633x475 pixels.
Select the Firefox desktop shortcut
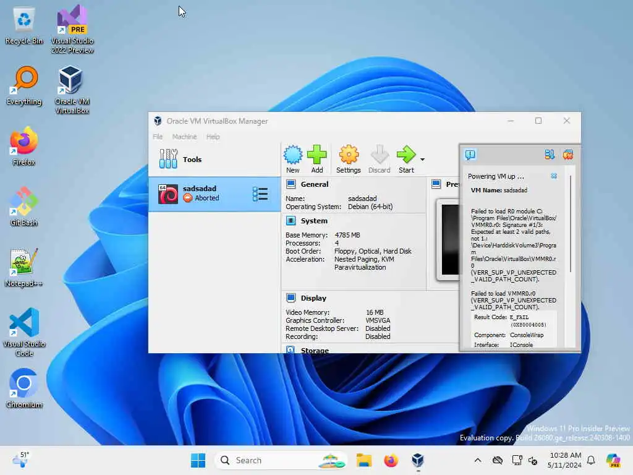point(24,146)
